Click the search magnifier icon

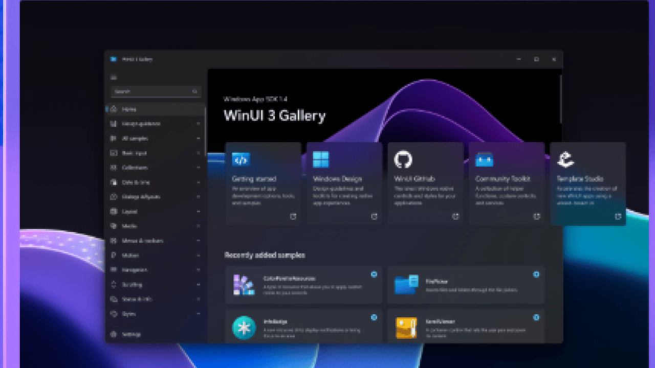194,91
